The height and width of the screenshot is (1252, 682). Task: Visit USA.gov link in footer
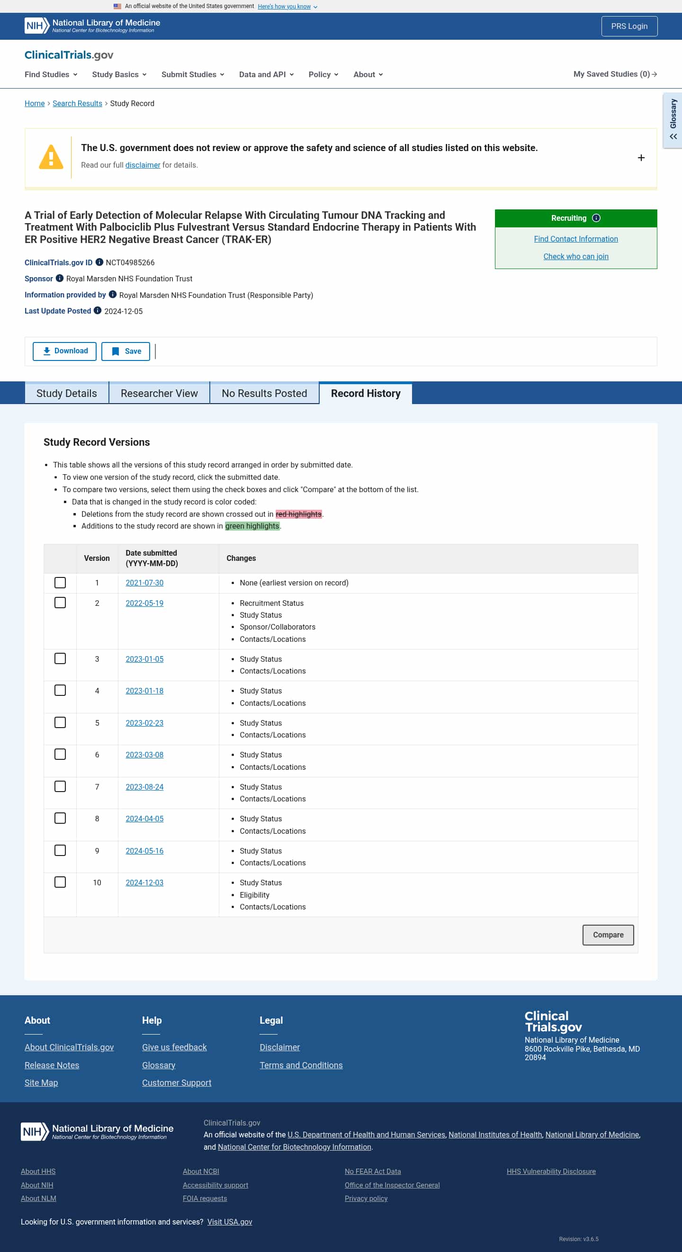pyautogui.click(x=230, y=1222)
